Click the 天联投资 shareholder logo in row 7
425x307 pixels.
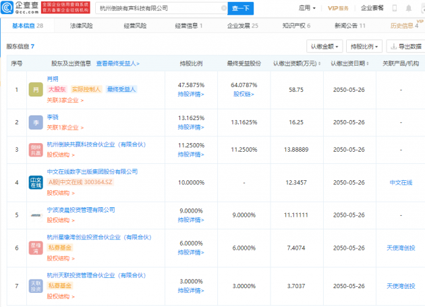click(35, 284)
